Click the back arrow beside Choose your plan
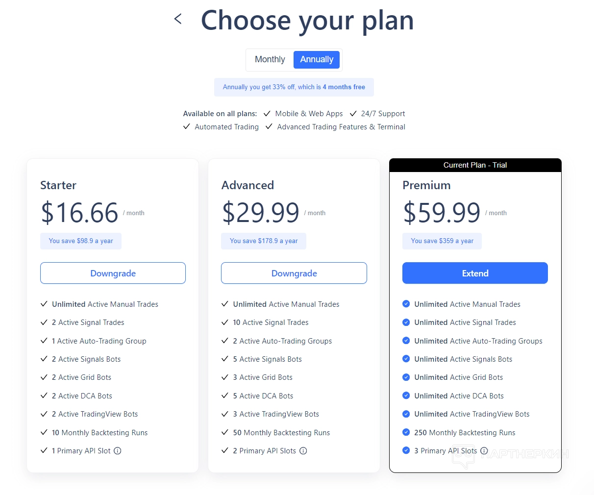Screen dimensions: 594x495 pos(178,19)
